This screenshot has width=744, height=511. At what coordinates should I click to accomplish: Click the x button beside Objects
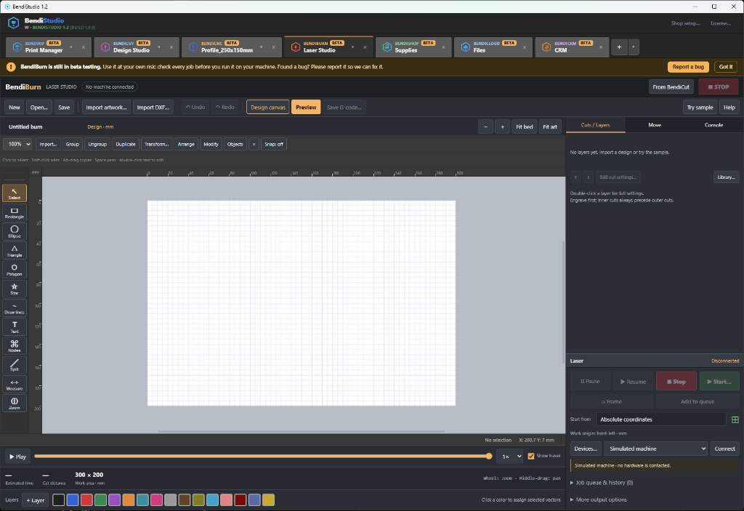point(254,144)
